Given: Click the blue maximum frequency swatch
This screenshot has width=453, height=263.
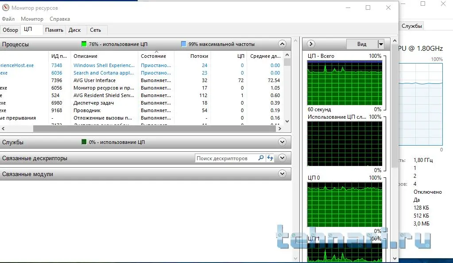Looking at the screenshot, I should coord(183,44).
